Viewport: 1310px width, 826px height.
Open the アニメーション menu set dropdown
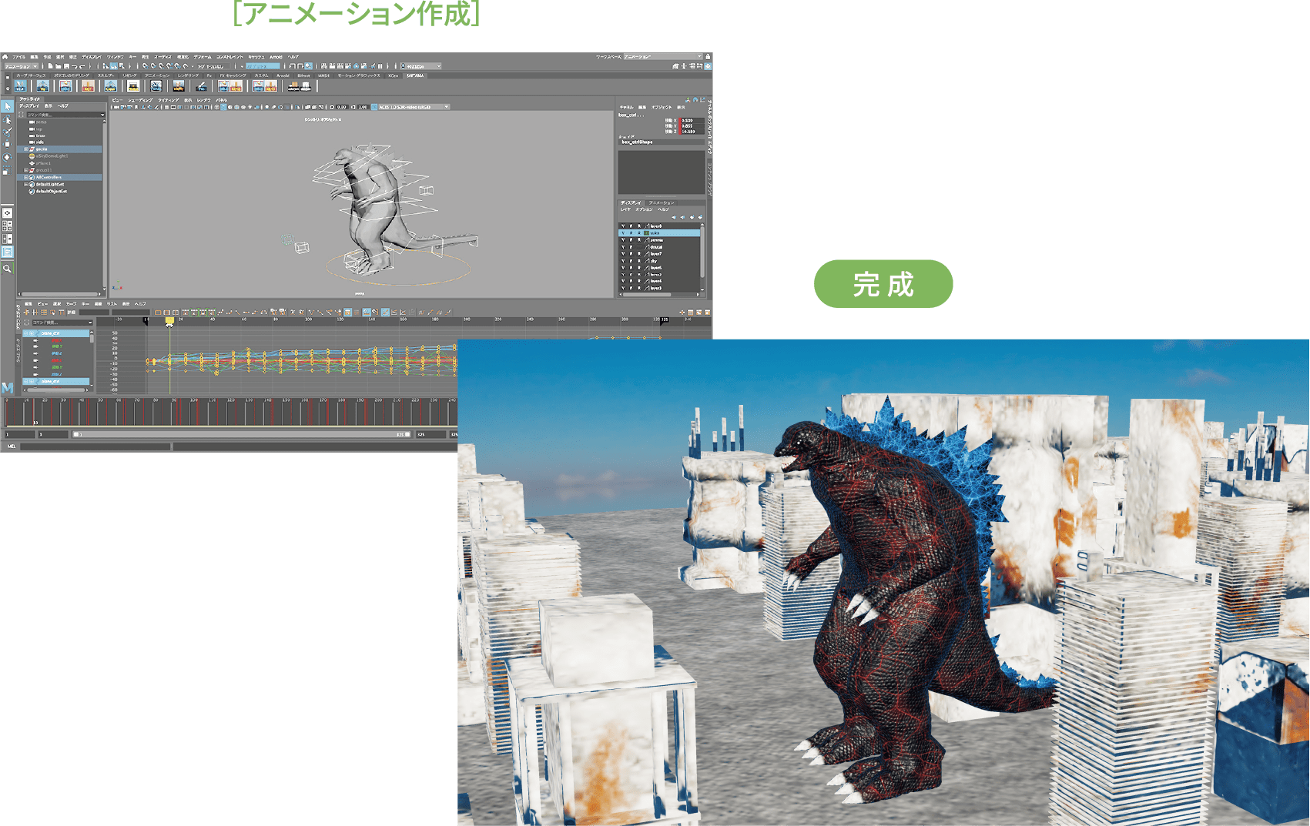[x=21, y=66]
